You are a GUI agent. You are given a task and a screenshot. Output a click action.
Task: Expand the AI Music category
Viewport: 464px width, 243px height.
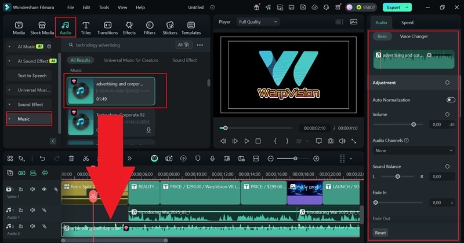pos(9,47)
